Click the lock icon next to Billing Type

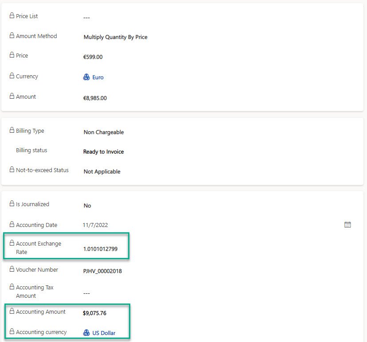12,131
